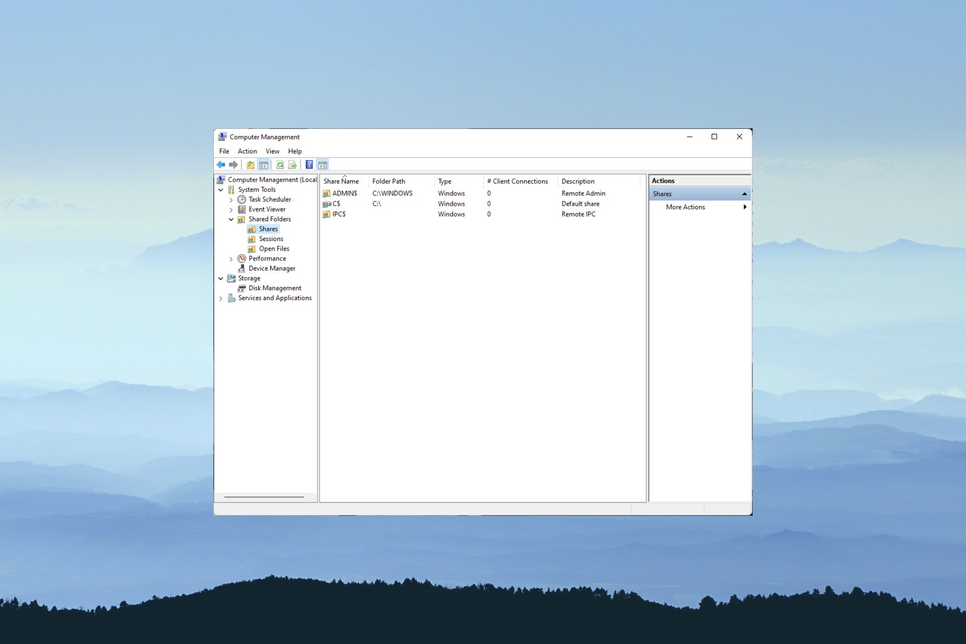Expand the Storage tree node
This screenshot has width=966, height=644.
click(221, 277)
